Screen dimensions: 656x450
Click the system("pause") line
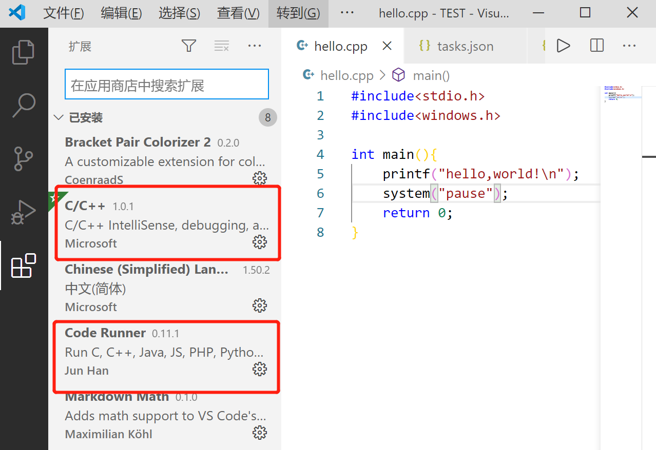coord(446,193)
